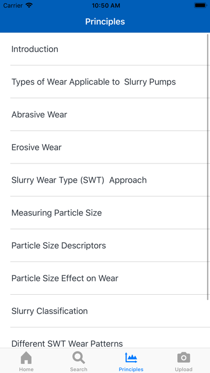Open Particle Size Effect on Wear

tap(105, 278)
